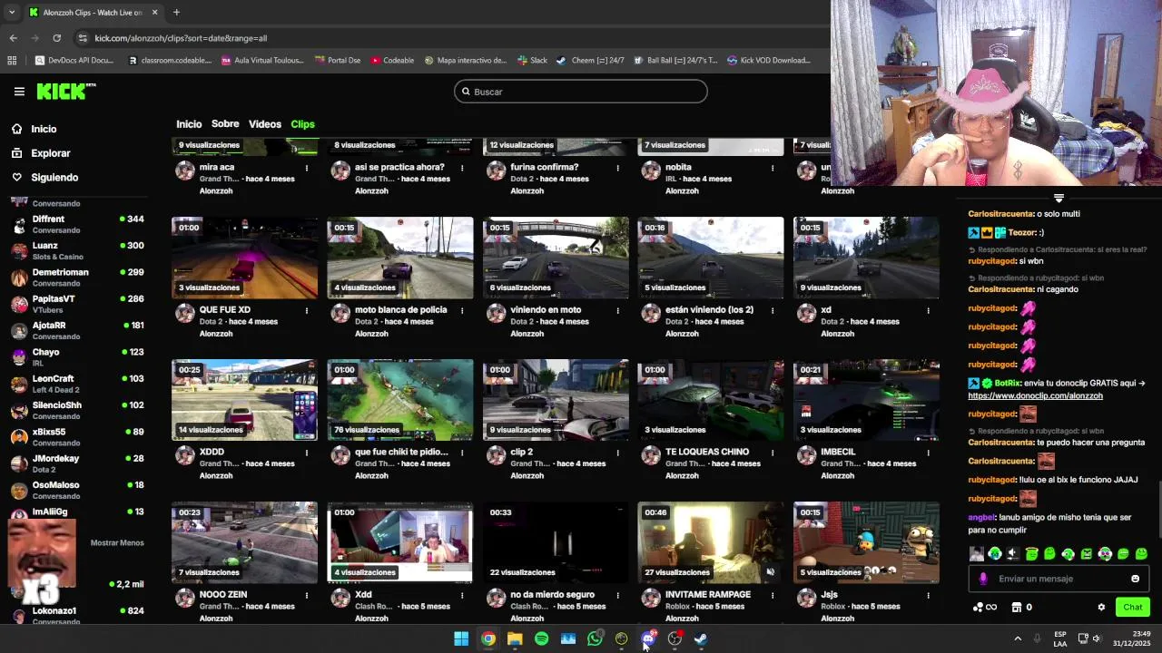Open JMordekay's channel in sidebar
The height and width of the screenshot is (653, 1162).
pos(78,463)
